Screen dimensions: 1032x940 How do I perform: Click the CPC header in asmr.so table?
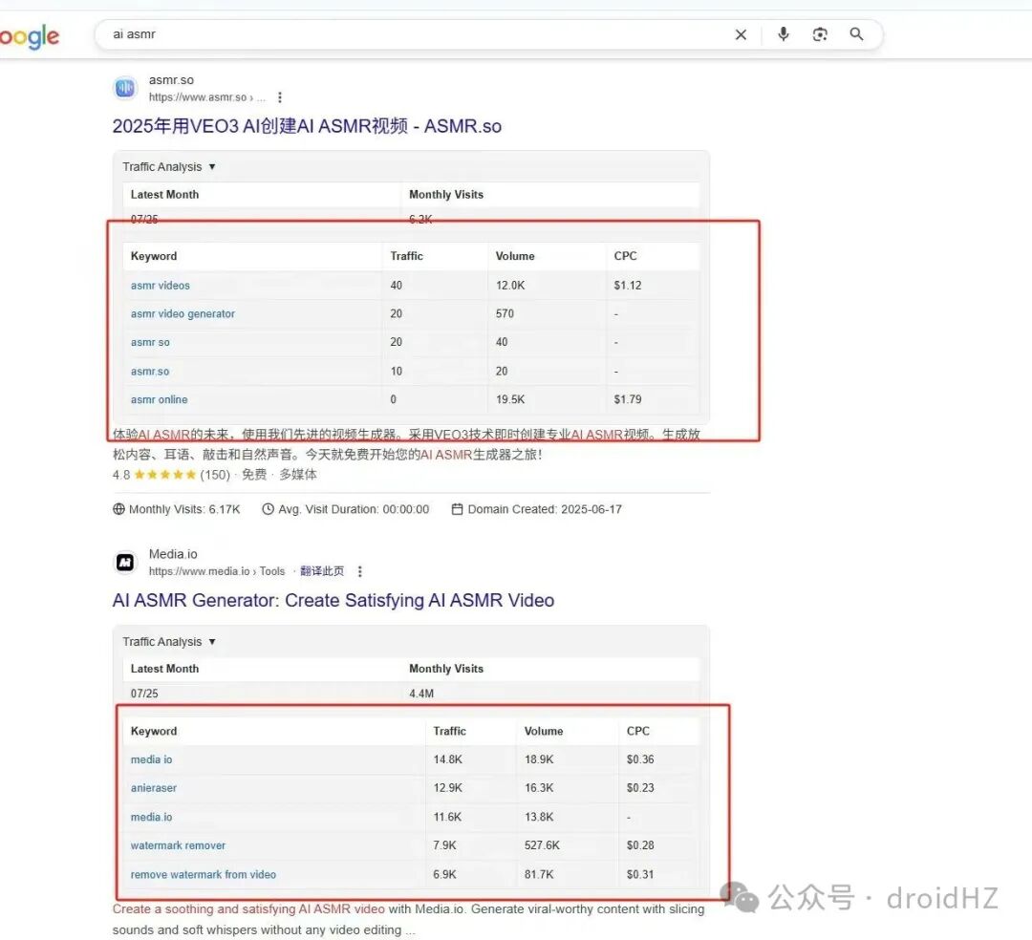625,256
